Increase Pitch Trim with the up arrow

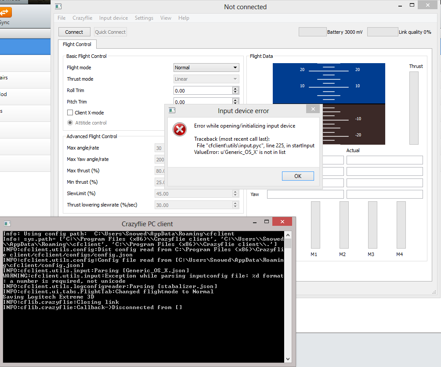click(235, 100)
